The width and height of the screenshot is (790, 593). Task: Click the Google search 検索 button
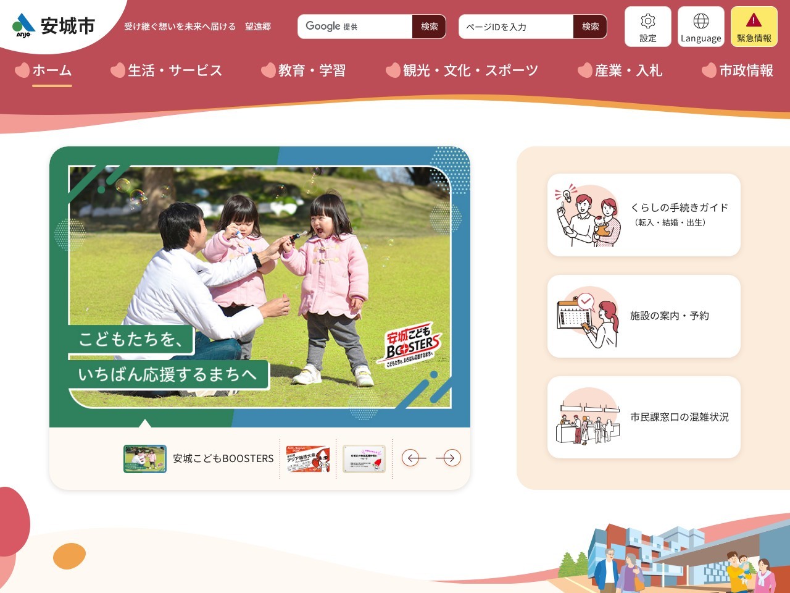(x=429, y=27)
